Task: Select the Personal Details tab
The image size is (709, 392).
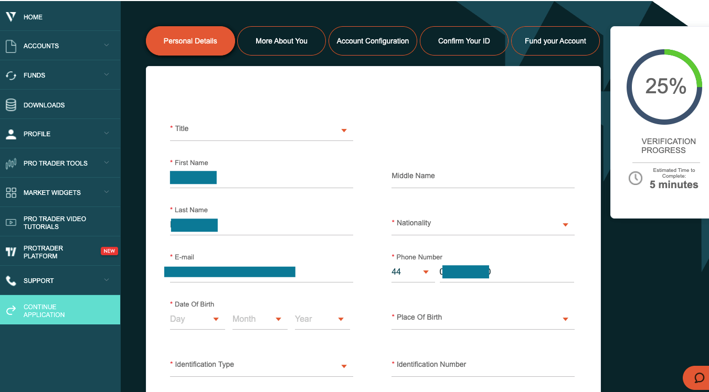Action: point(191,41)
